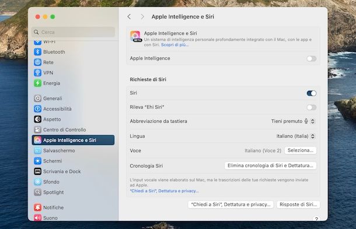Turn off the Siri switch
This screenshot has height=229, width=356.
[311, 93]
